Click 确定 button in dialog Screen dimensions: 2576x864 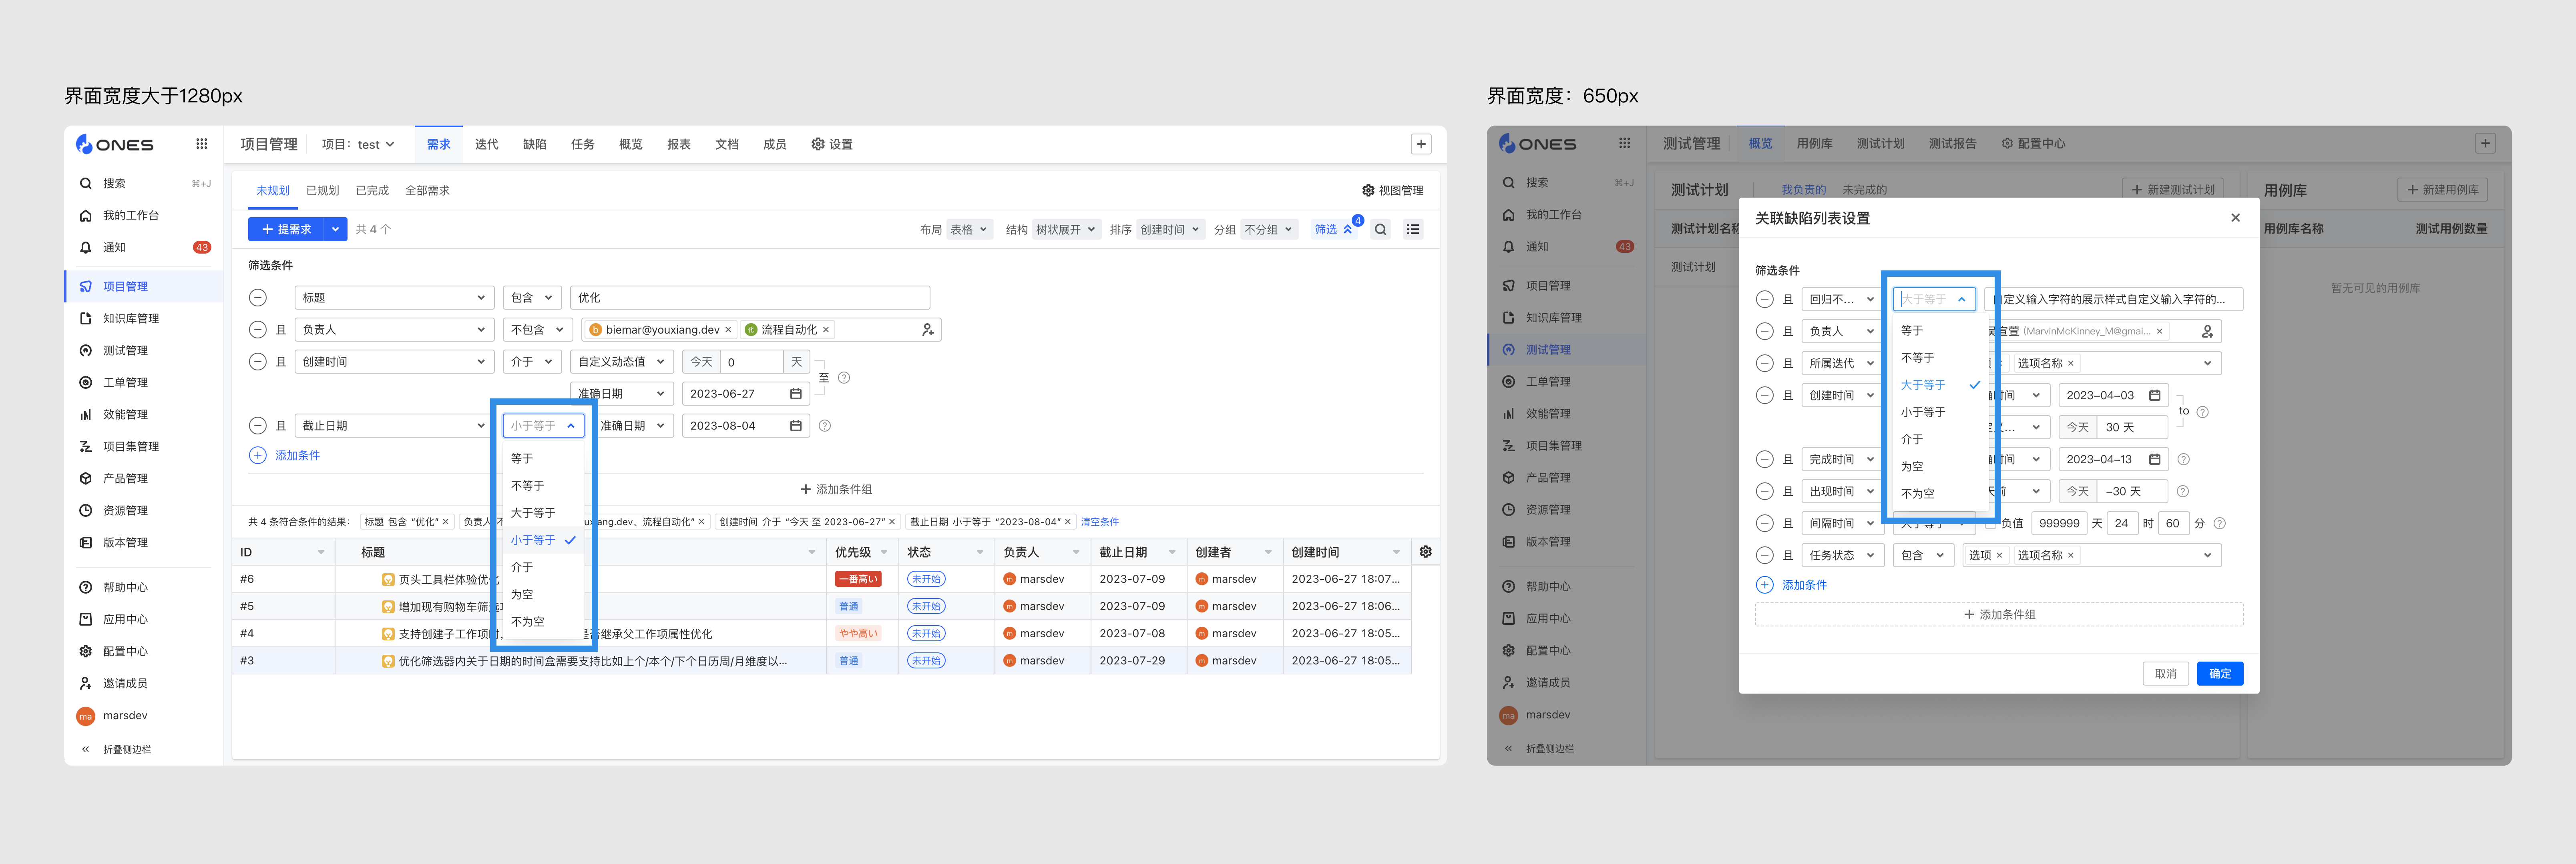[x=2220, y=674]
